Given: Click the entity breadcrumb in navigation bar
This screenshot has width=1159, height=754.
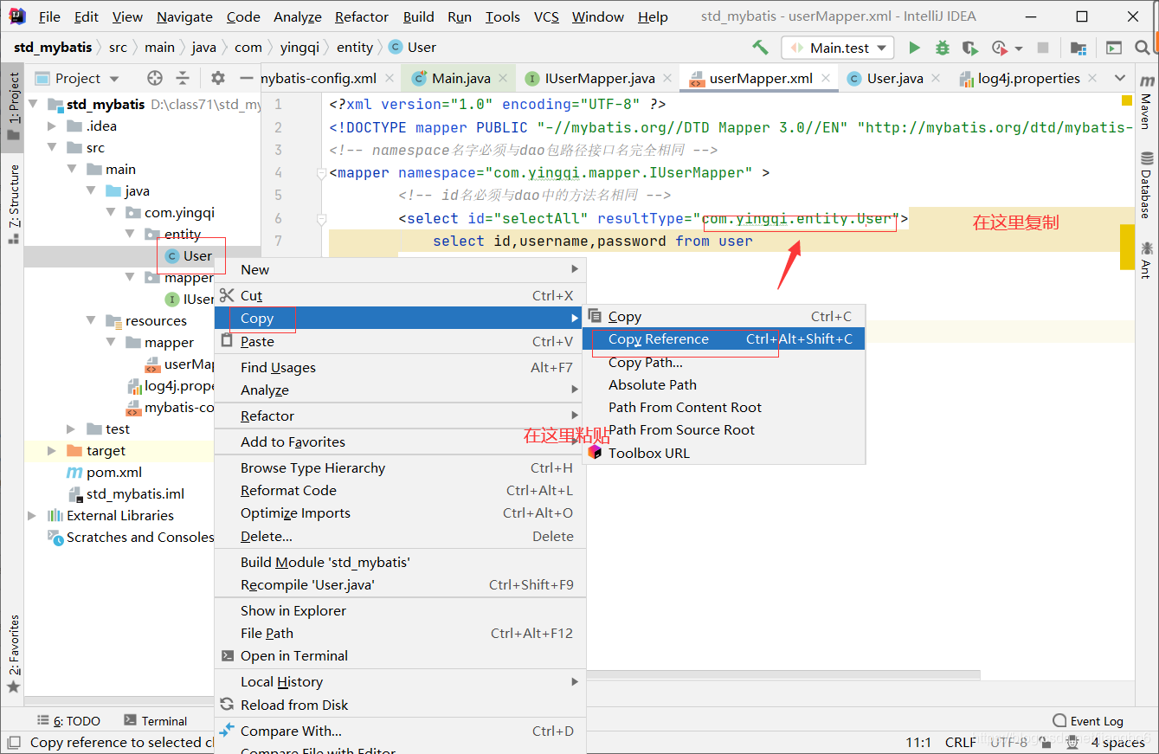Looking at the screenshot, I should 355,48.
